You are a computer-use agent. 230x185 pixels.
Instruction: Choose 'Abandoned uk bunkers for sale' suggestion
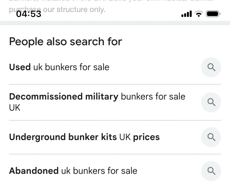73,171
